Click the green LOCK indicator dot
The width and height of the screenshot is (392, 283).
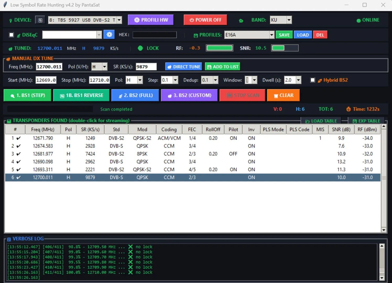click(x=140, y=48)
